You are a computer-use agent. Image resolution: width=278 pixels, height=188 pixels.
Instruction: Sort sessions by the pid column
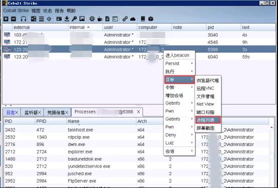(223, 27)
